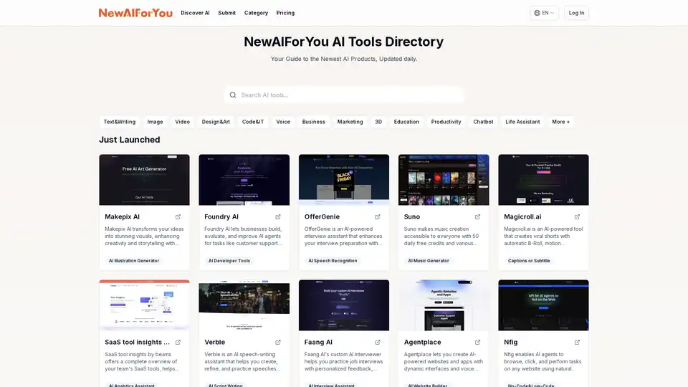Open Nfig external link icon

tap(577, 343)
